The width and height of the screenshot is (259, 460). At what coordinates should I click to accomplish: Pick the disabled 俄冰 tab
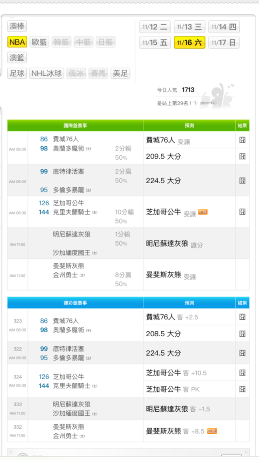point(77,73)
